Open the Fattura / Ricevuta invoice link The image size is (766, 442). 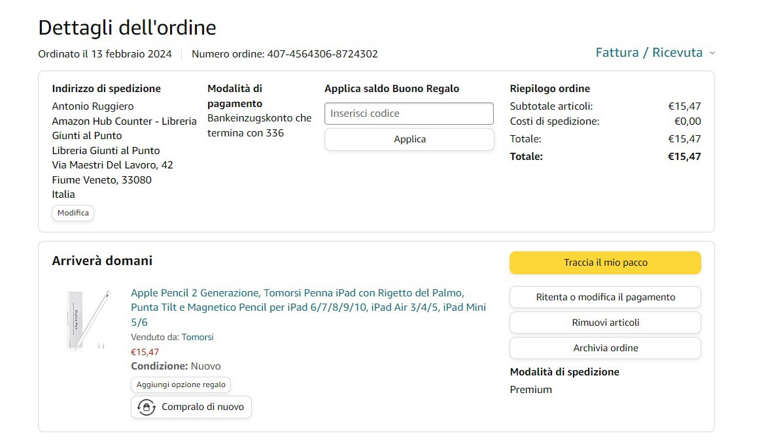[x=649, y=53]
